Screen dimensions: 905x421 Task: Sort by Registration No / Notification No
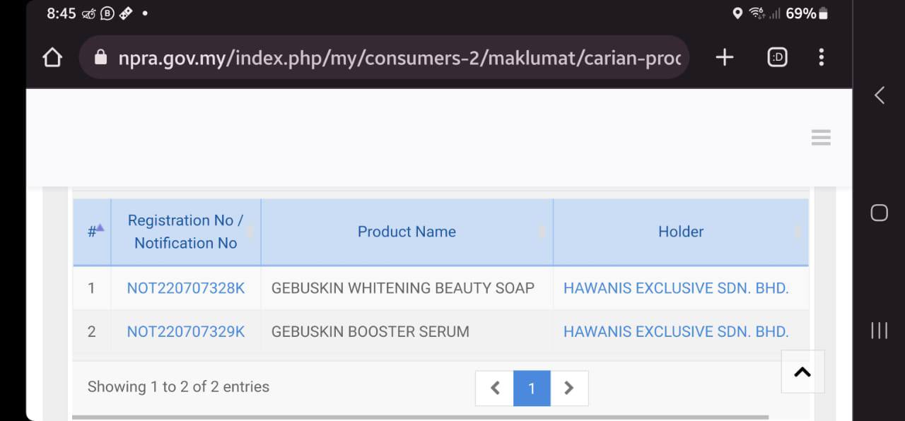click(185, 232)
